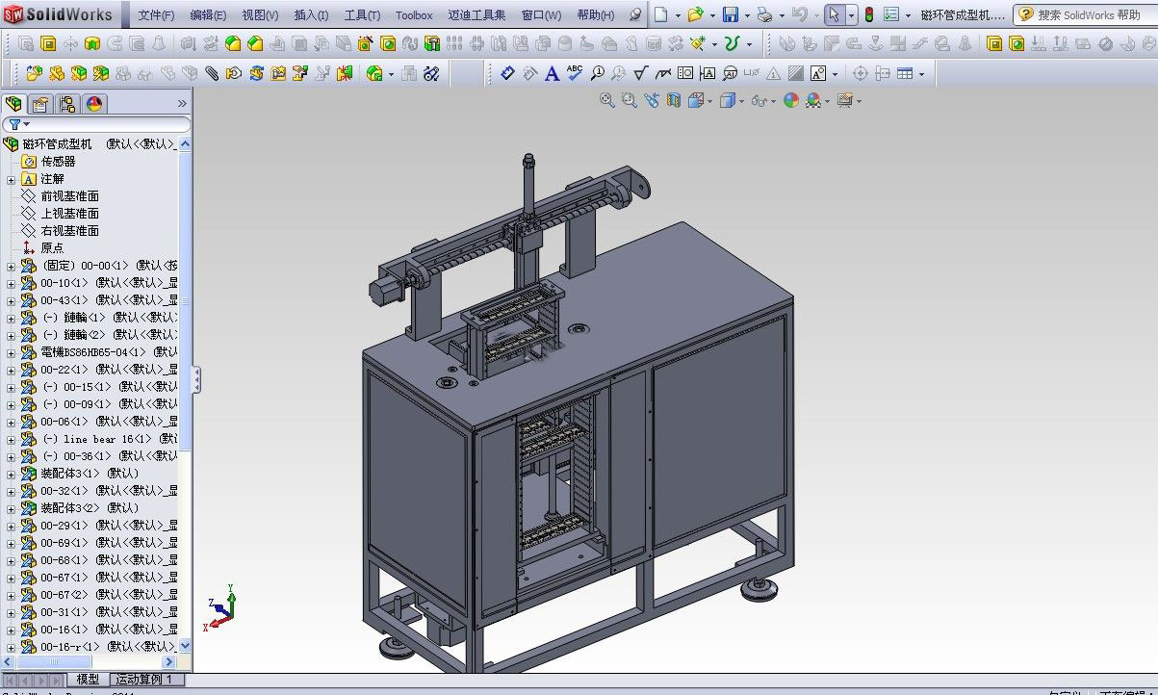
Task: Open the Toolbox menu
Action: [x=414, y=15]
